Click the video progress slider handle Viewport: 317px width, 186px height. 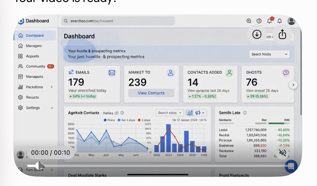click(x=40, y=166)
